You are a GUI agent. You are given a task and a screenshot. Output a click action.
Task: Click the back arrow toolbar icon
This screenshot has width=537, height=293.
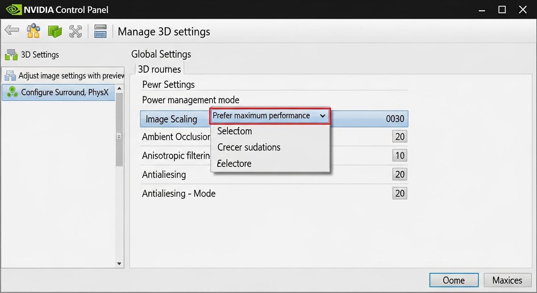tap(12, 31)
